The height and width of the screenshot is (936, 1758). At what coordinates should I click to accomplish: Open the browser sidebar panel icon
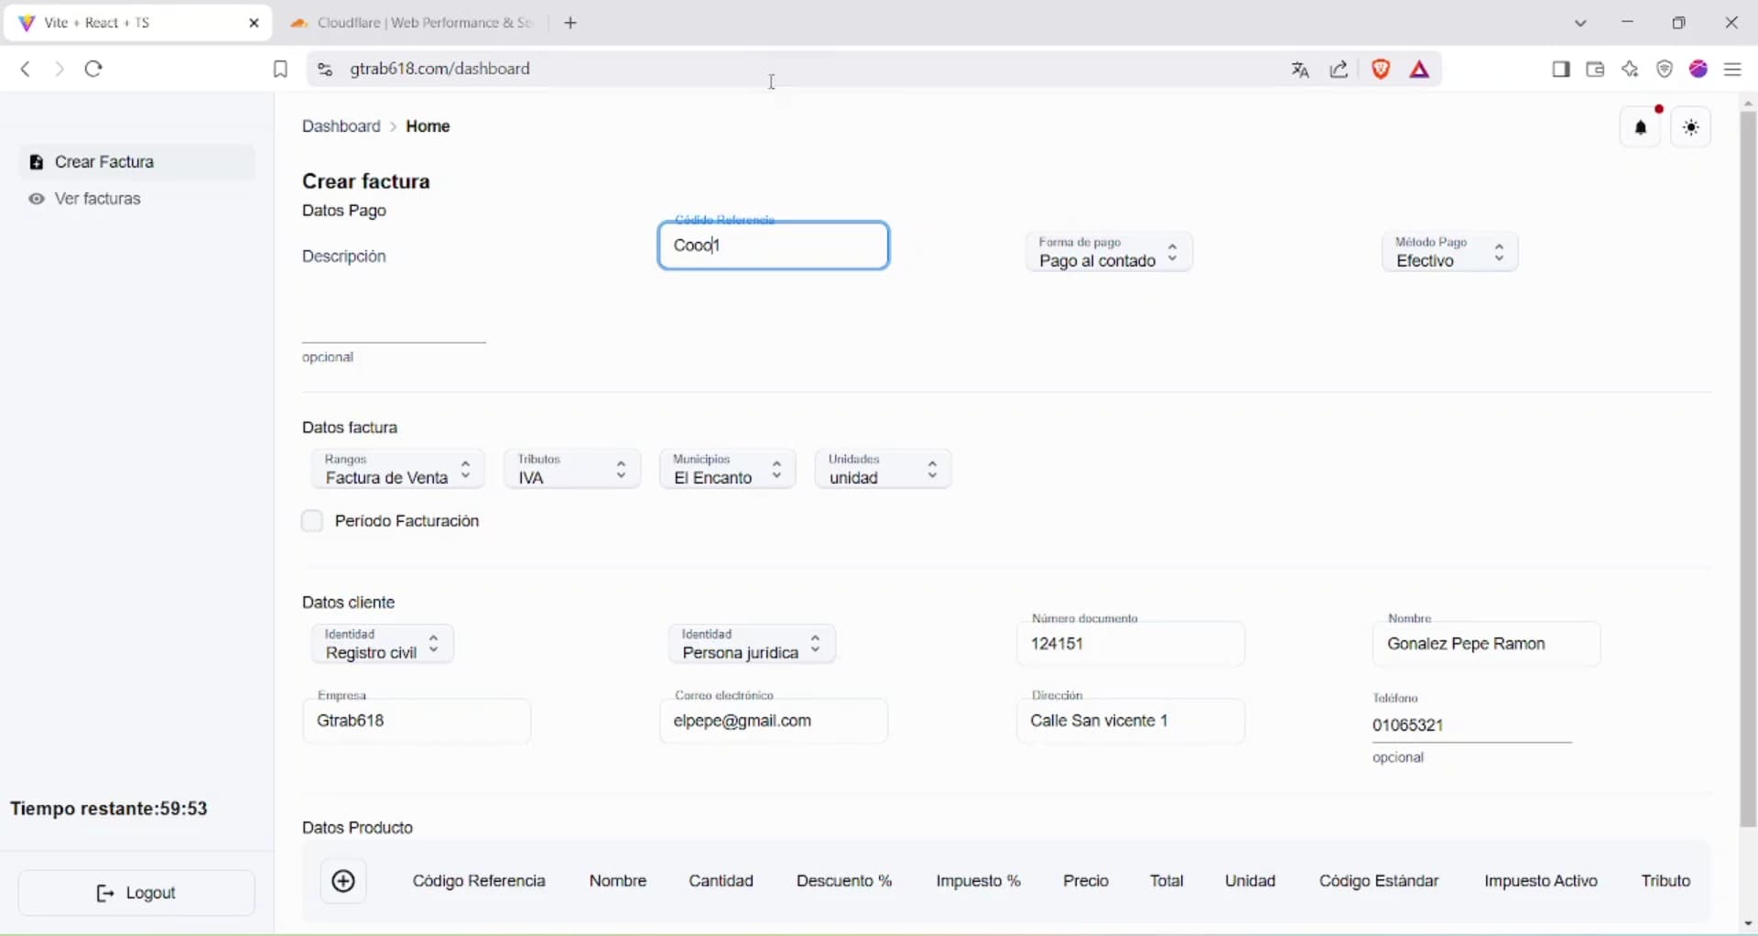tap(1561, 69)
